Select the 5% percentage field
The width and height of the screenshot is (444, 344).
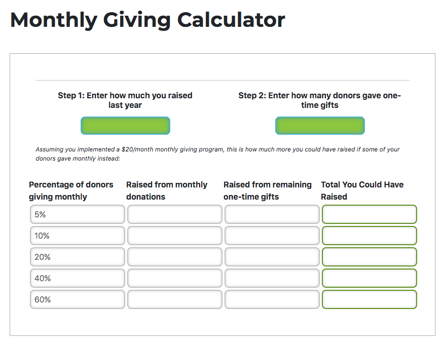coord(78,214)
